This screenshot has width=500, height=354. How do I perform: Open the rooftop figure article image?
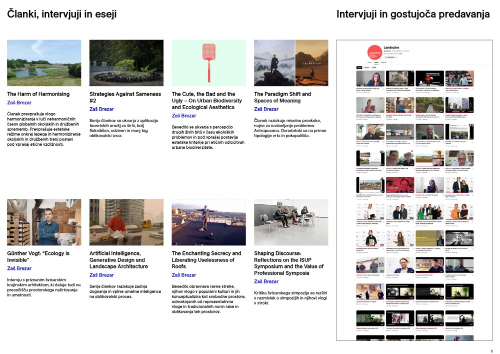(208, 222)
